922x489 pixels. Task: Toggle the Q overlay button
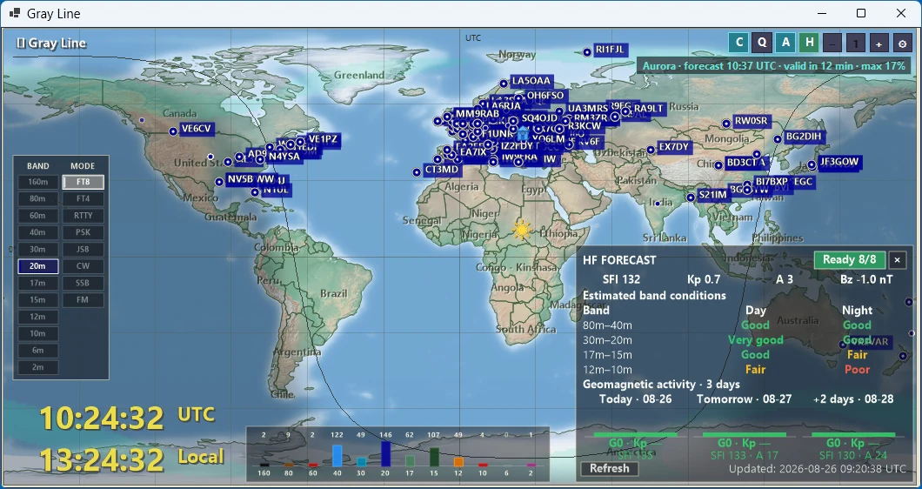click(x=762, y=43)
